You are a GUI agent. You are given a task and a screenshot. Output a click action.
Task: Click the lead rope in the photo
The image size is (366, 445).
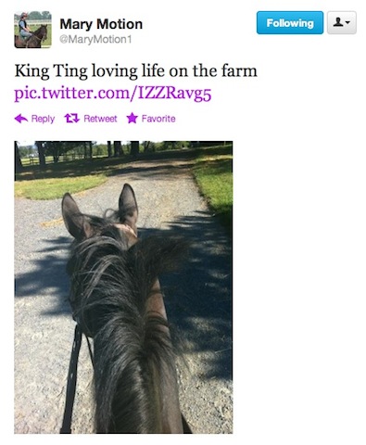pyautogui.click(x=72, y=377)
